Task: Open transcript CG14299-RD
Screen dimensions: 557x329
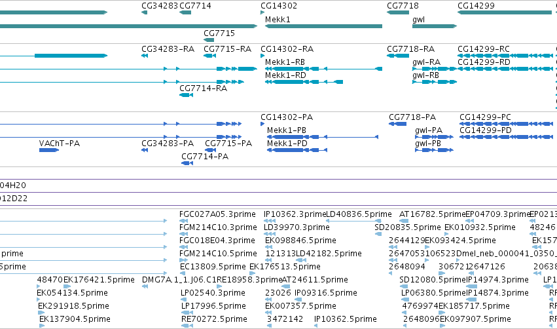Action: 484,62
